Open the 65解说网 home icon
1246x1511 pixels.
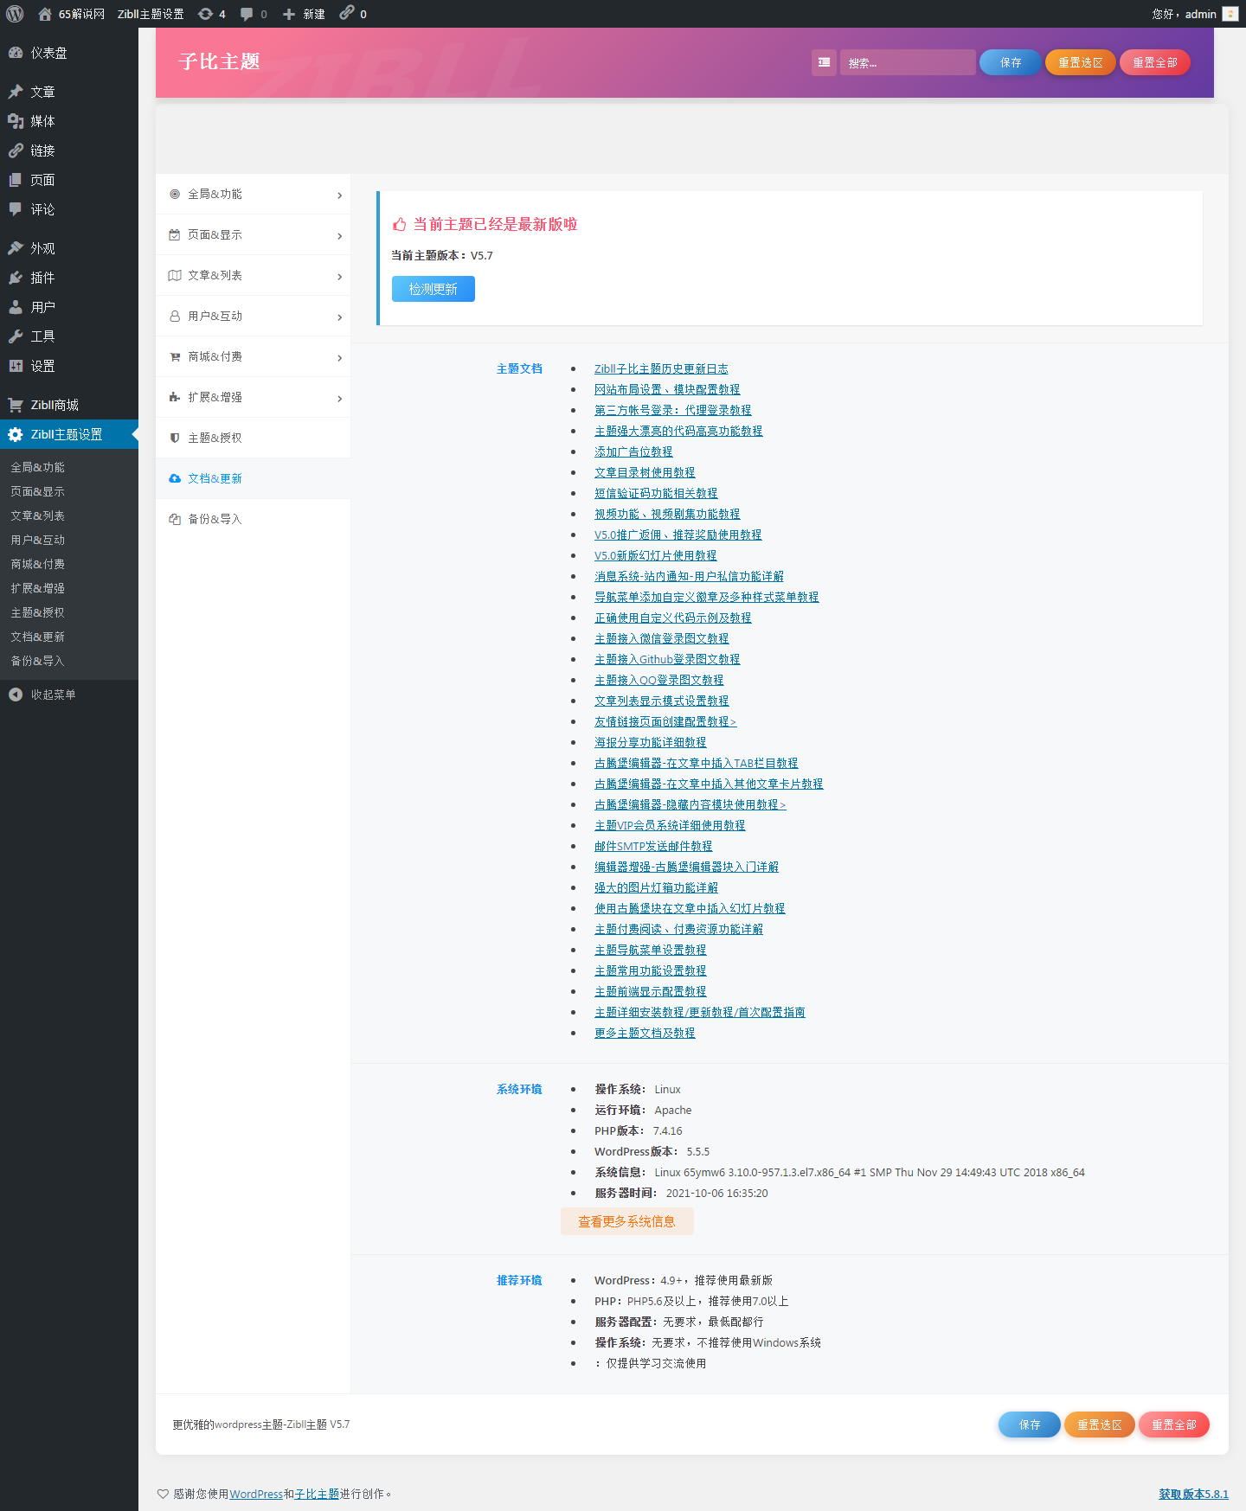(45, 14)
